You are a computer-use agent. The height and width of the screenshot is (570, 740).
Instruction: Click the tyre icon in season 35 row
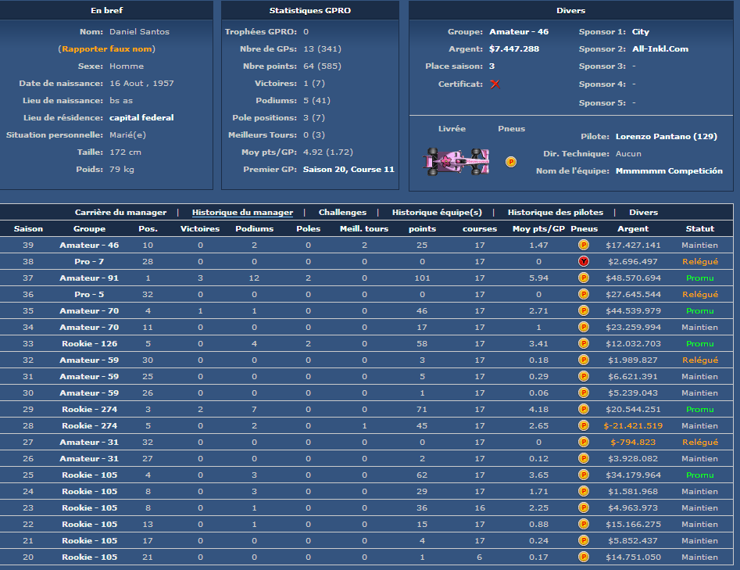(584, 310)
